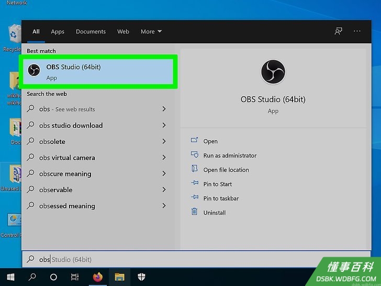Image resolution: width=381 pixels, height=286 pixels.
Task: Select 'obscure meaning' suggestion
Action: pos(98,174)
